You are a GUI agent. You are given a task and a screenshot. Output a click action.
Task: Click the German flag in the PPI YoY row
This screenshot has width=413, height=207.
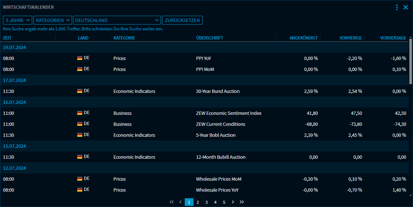(80, 58)
